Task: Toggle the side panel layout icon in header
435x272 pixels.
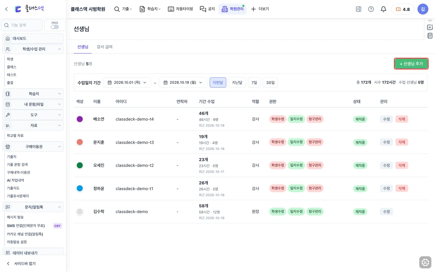Action: click(x=359, y=9)
